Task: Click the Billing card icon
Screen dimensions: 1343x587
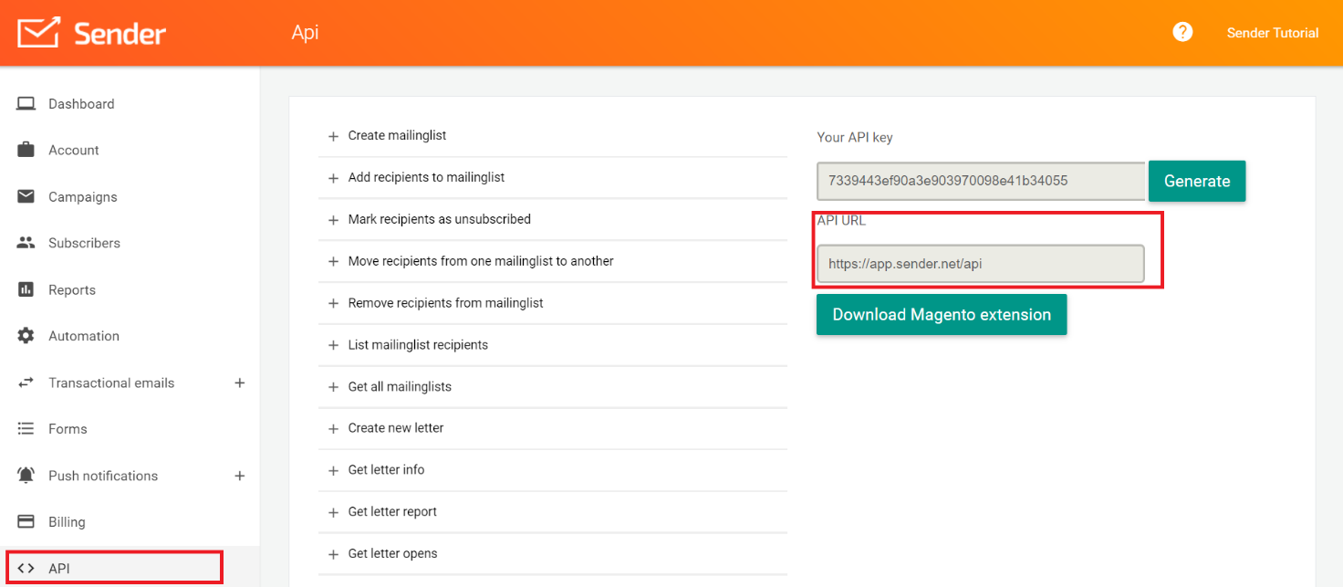Action: 26,522
